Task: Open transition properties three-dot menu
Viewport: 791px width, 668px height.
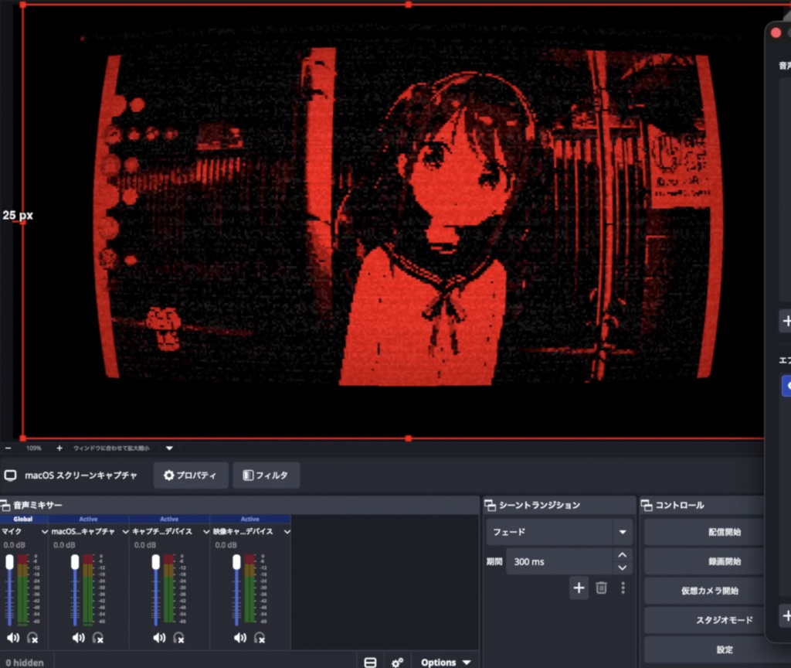Action: [x=623, y=588]
